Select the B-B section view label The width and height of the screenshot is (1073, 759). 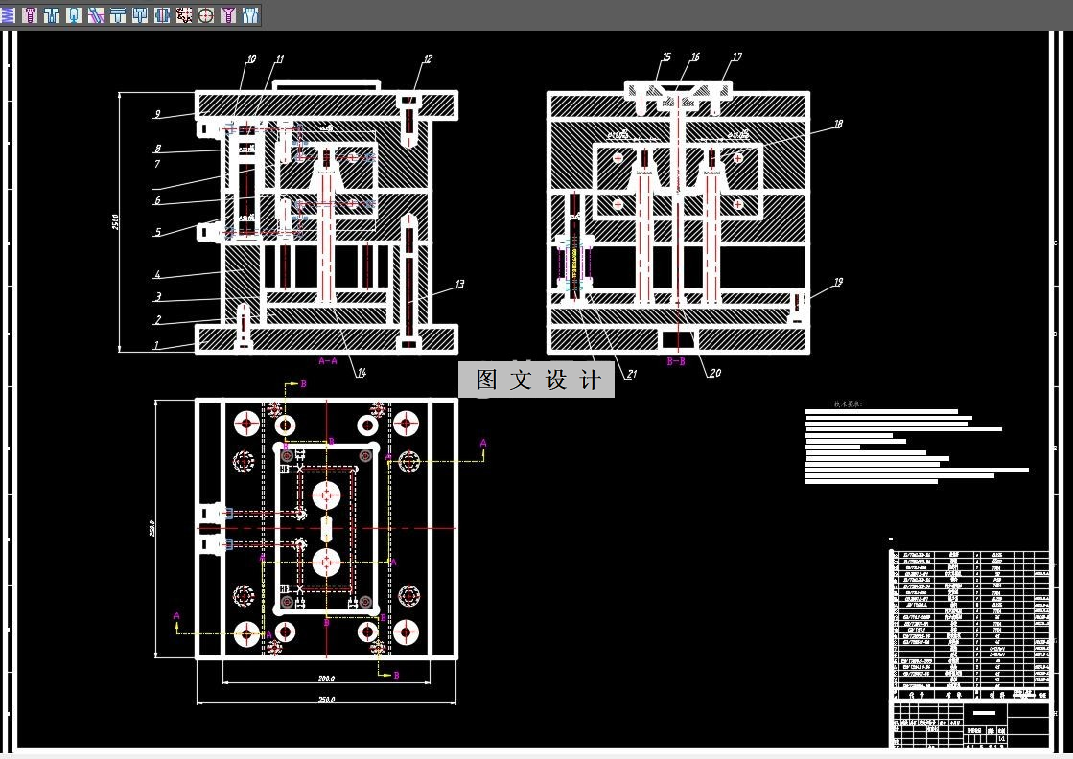click(676, 361)
